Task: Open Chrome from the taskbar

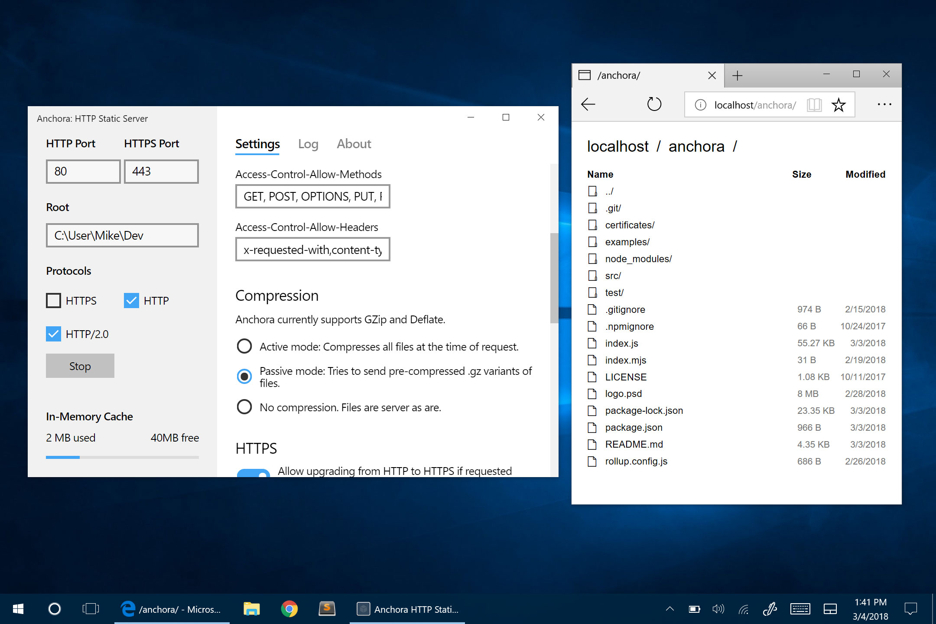Action: coord(289,609)
